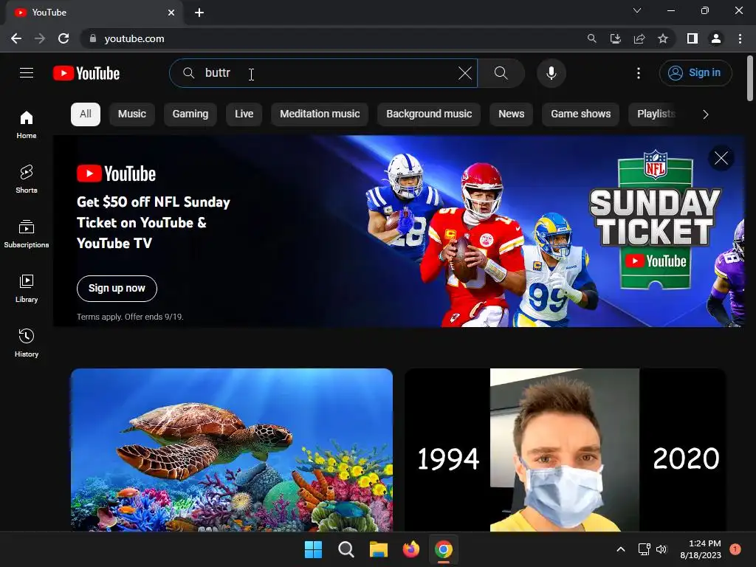Start voice search with the microphone

tap(551, 73)
